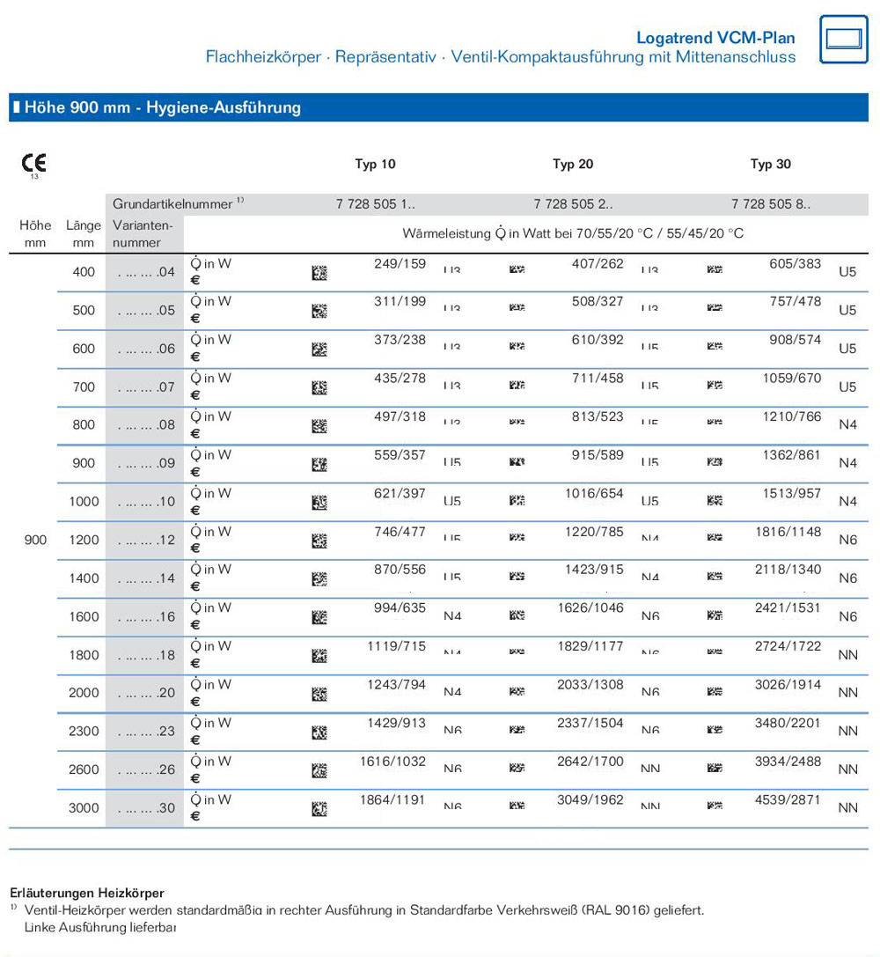Click the Wärmeleistung description header text
The height and width of the screenshot is (957, 880).
click(573, 233)
